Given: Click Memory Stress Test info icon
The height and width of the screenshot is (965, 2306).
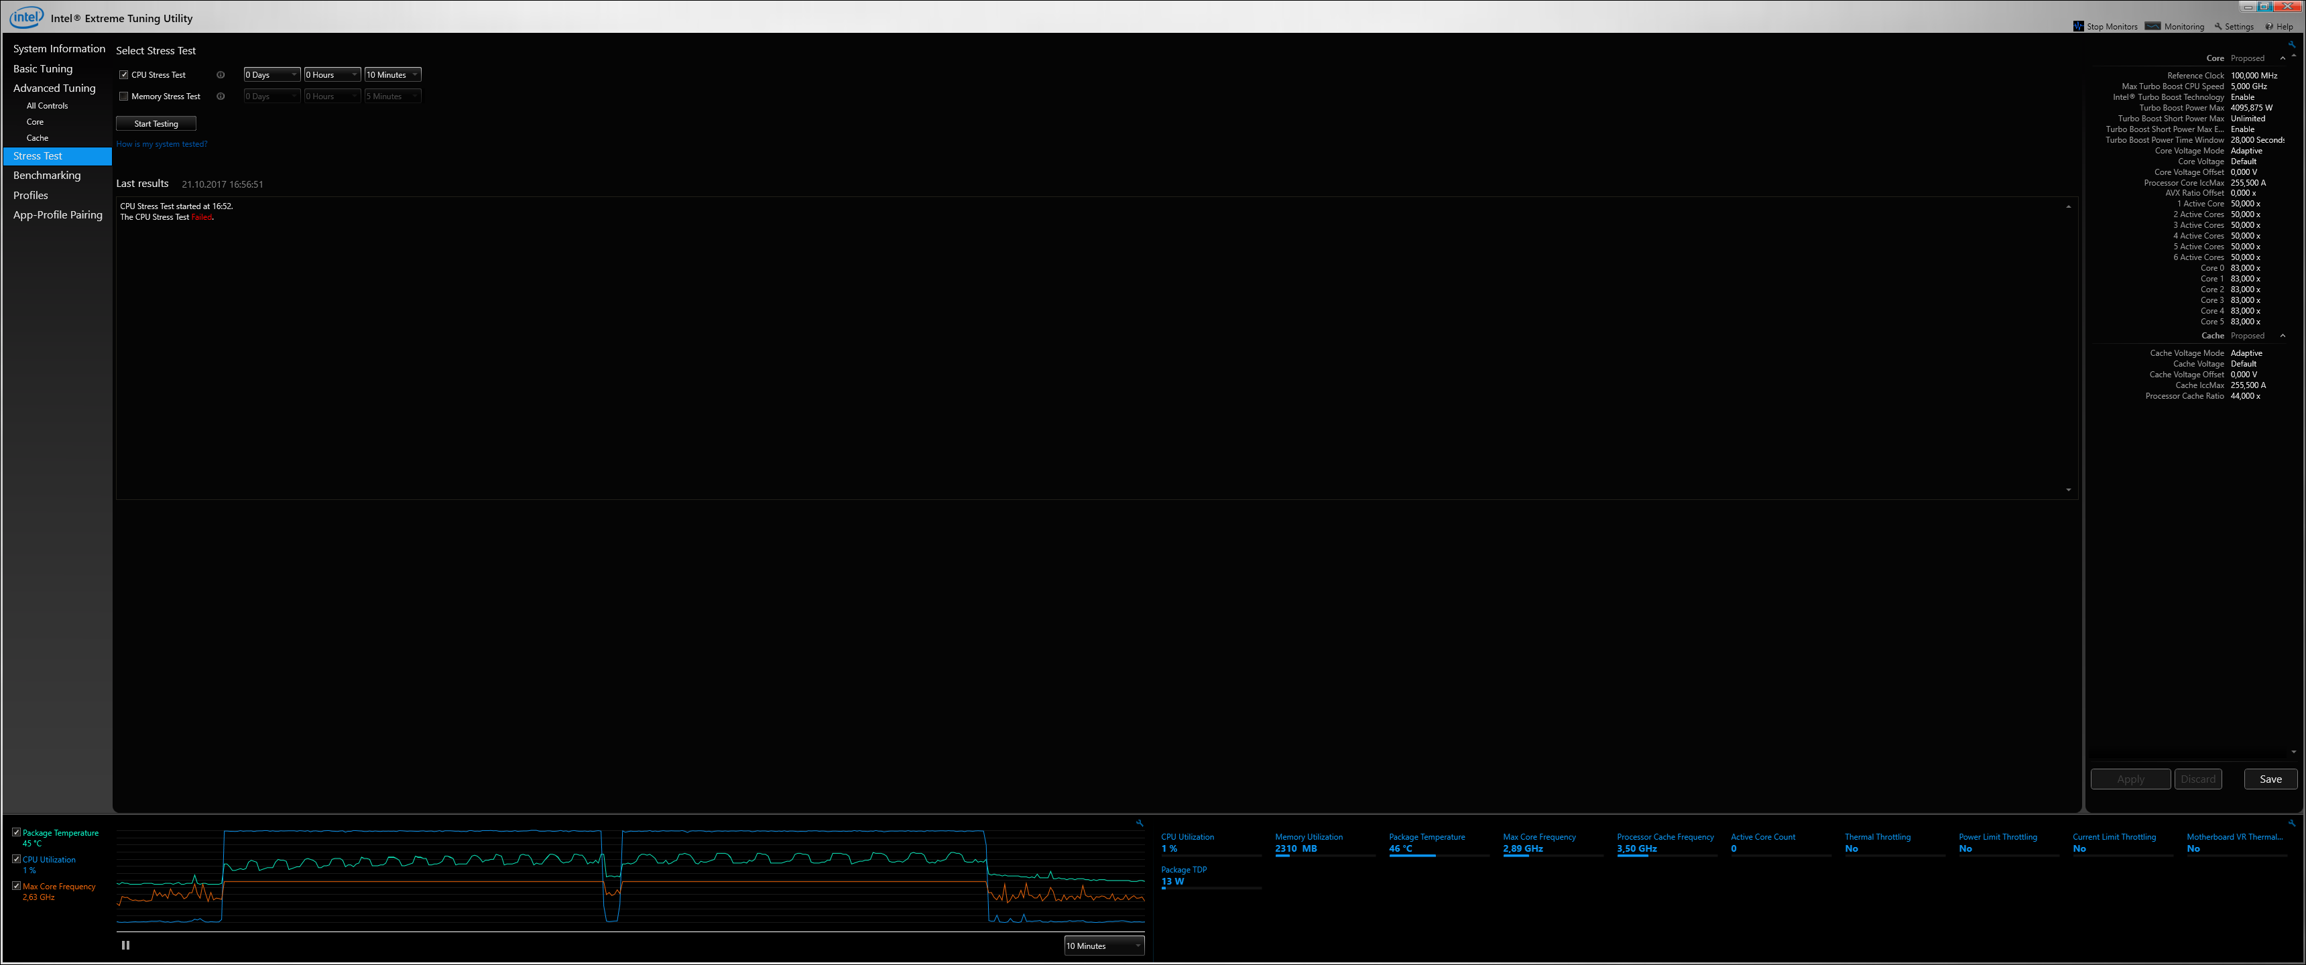Looking at the screenshot, I should 221,96.
